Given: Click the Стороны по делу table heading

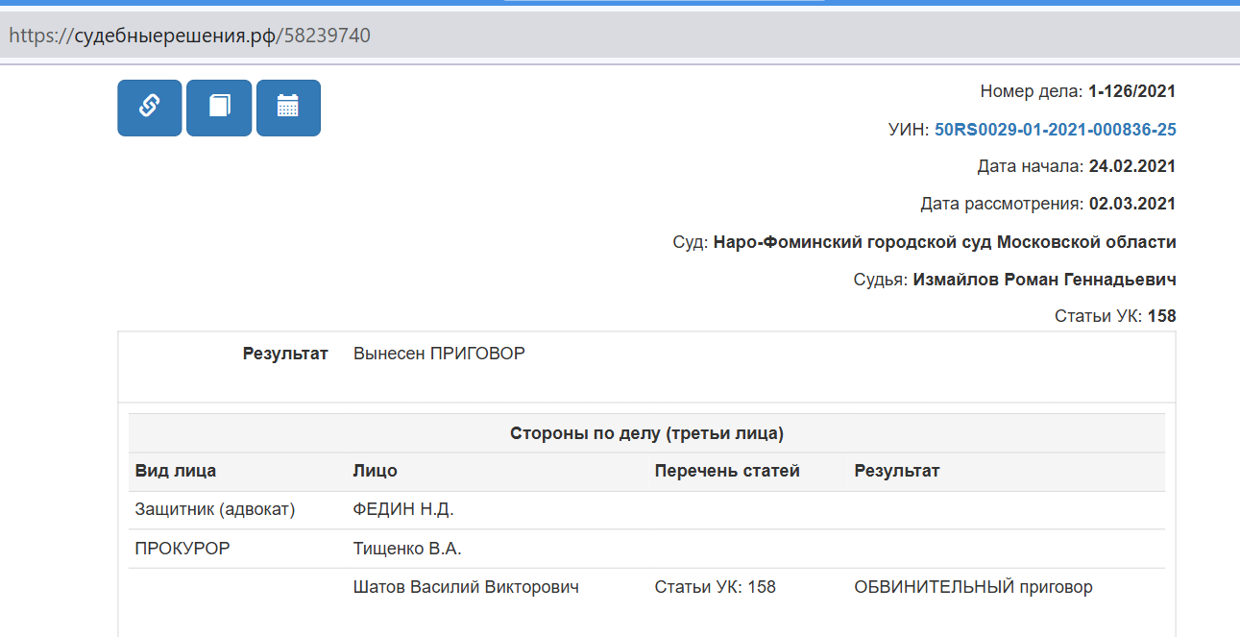Looking at the screenshot, I should pos(646,433).
